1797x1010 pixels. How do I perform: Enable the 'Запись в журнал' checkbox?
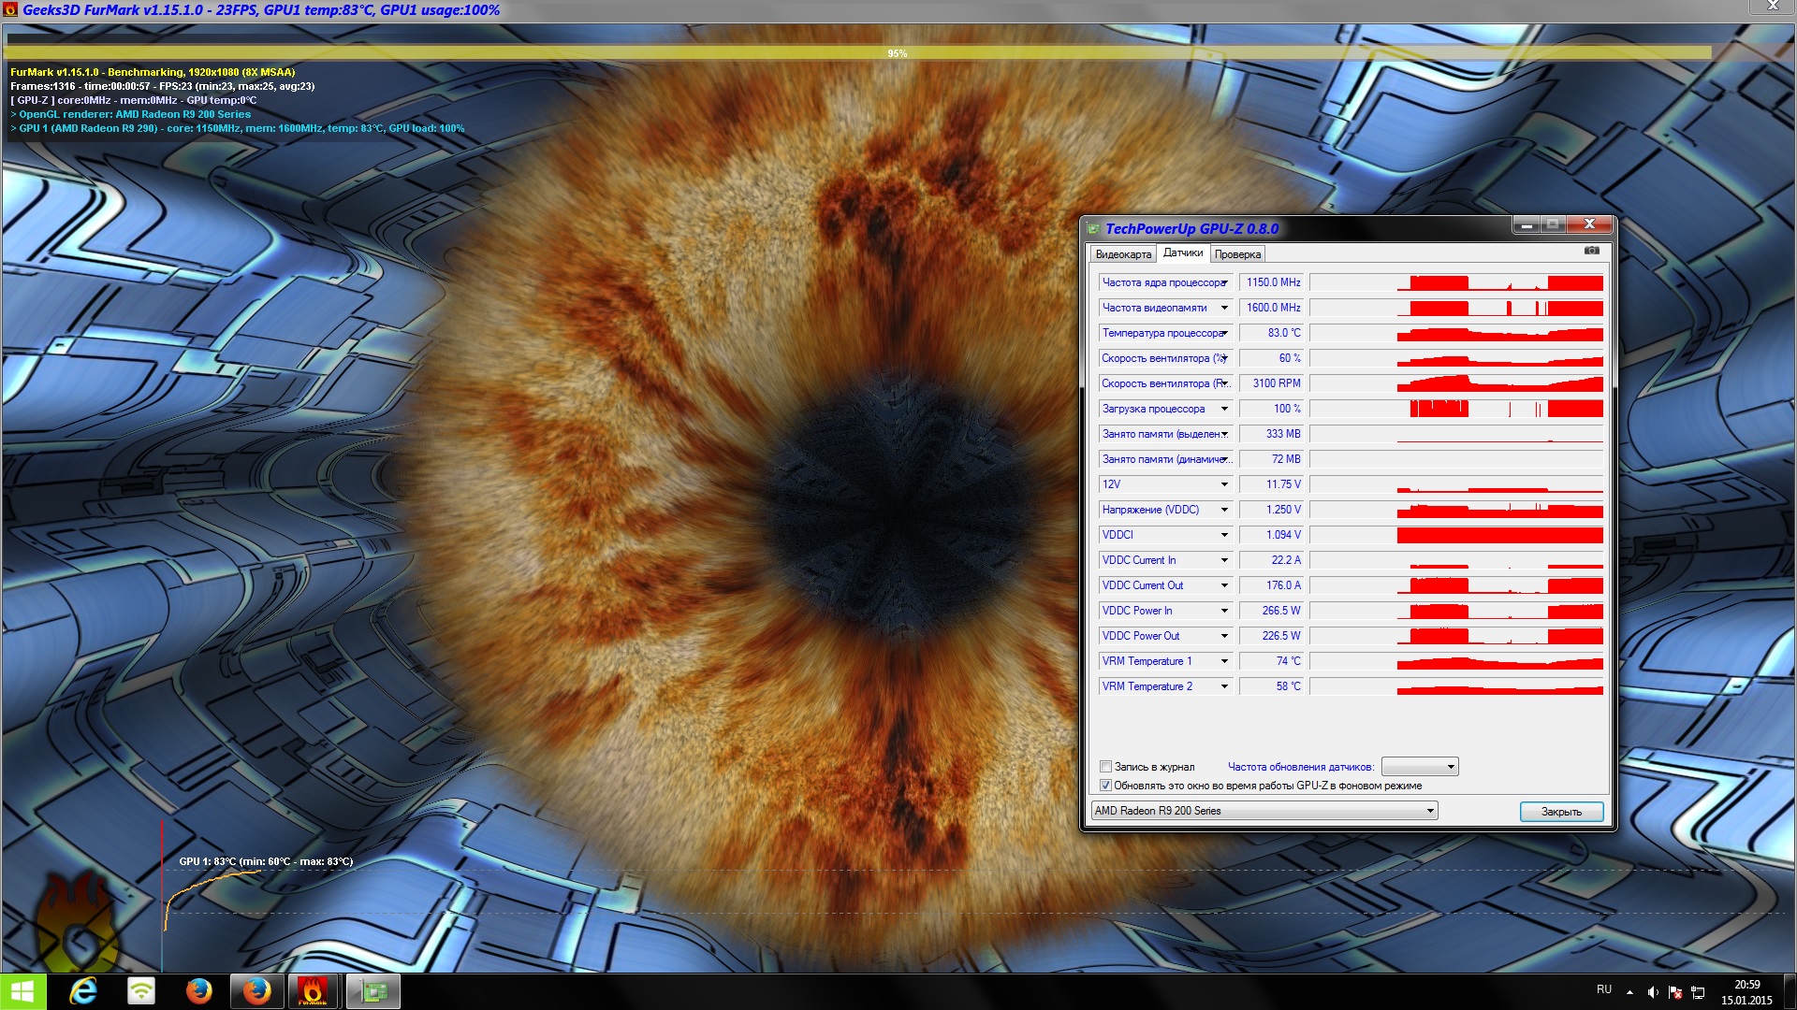pyautogui.click(x=1105, y=767)
